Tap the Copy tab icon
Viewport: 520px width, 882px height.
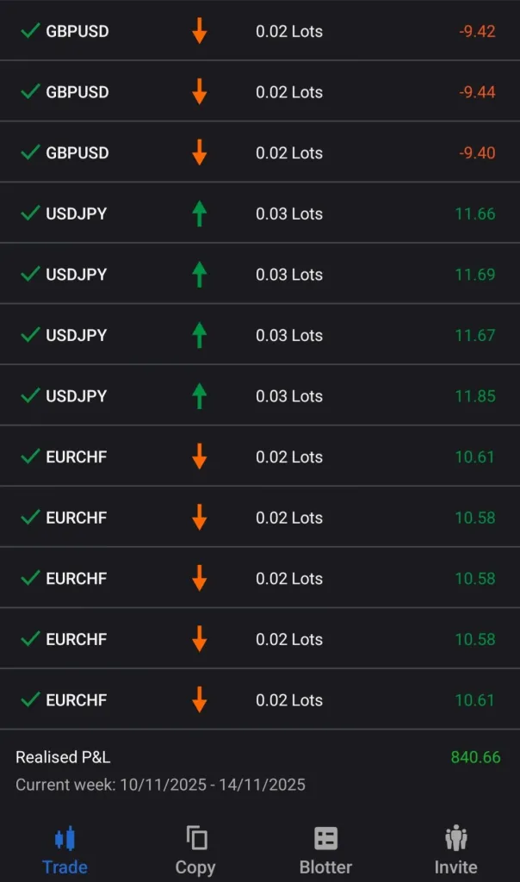point(196,838)
